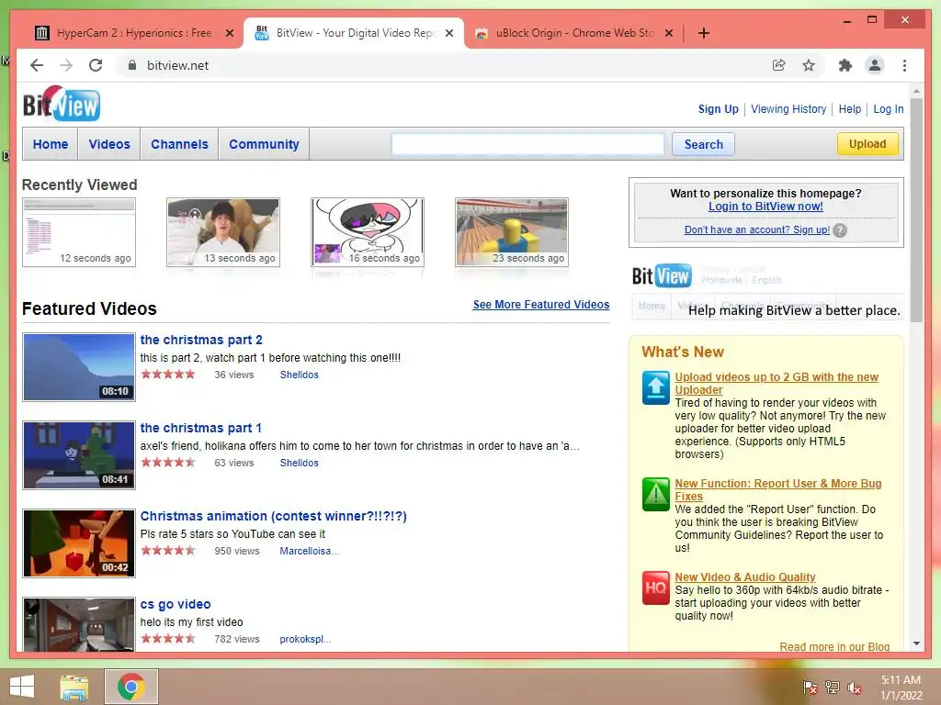This screenshot has width=941, height=705.
Task: Open the 16 seconds ago thumbnail
Action: click(x=368, y=232)
